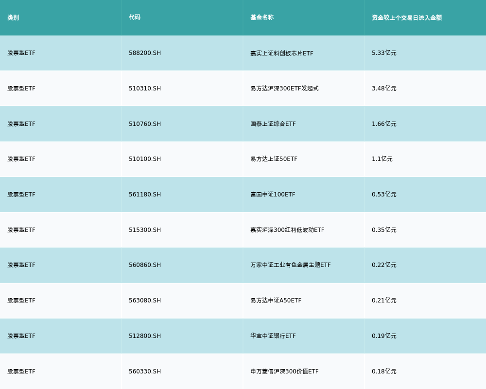Image resolution: width=486 pixels, height=389 pixels.
Task: Click 股票型ETF in the 561180.SH row
Action: [x=21, y=194]
